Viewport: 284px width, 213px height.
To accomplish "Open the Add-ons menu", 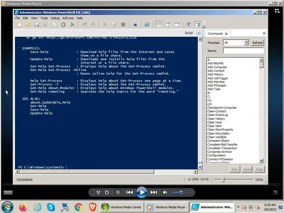I will coord(68,18).
